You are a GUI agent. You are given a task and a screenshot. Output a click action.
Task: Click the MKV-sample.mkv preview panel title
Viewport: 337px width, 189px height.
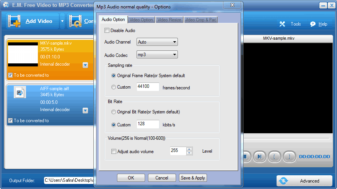[x=279, y=39]
